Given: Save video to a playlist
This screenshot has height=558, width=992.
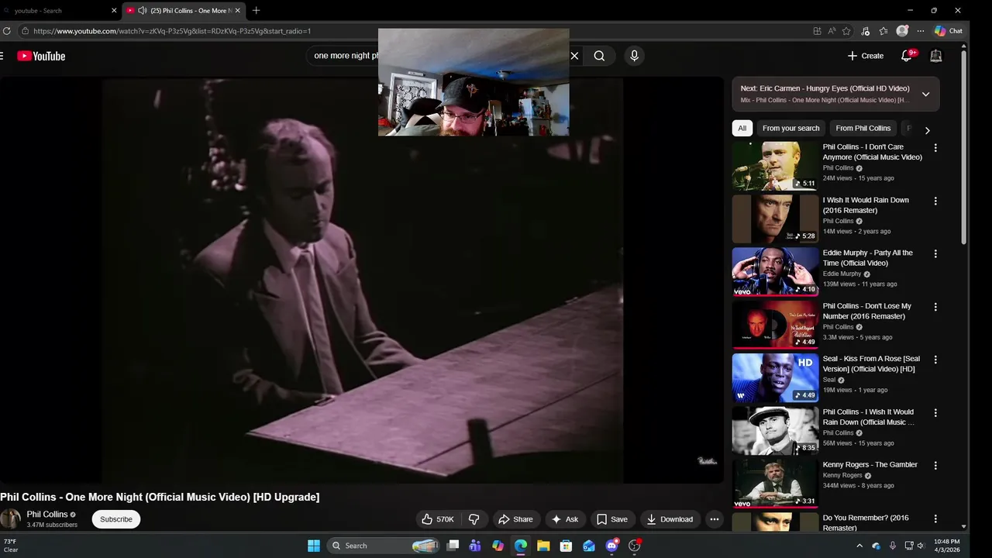Looking at the screenshot, I should click(611, 519).
